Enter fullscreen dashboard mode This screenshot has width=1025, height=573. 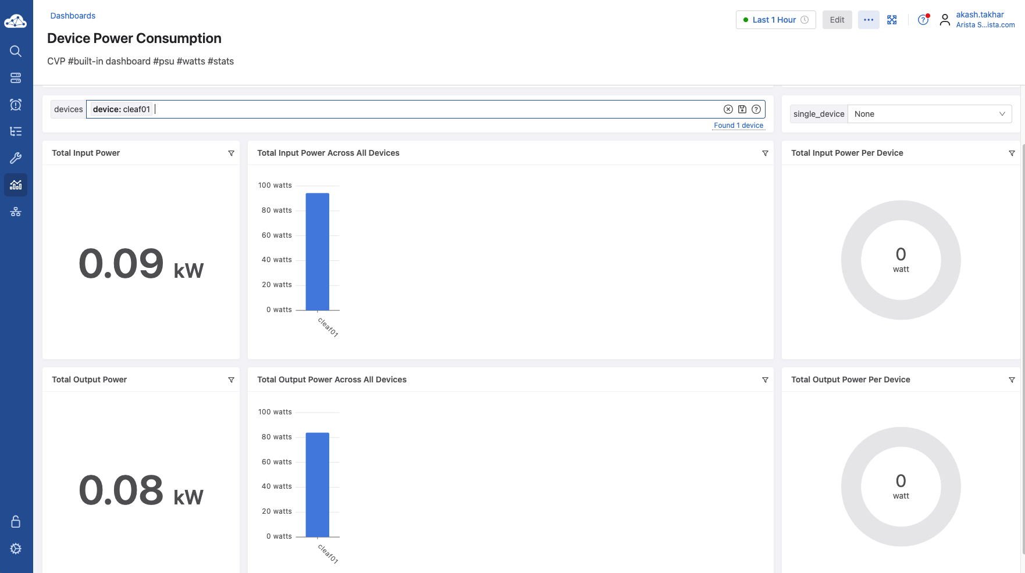pos(892,20)
